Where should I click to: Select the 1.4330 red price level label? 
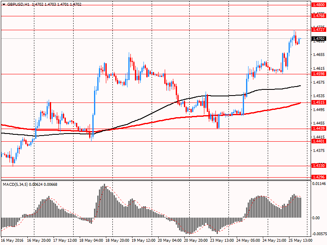click(x=318, y=166)
